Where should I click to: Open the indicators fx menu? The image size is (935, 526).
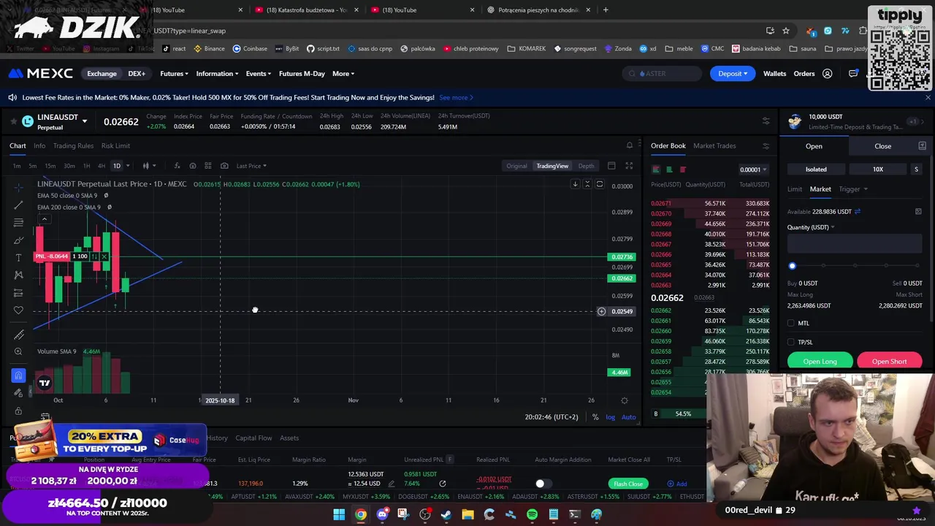point(177,166)
